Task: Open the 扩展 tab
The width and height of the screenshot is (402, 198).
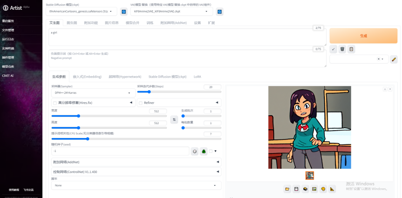Action: [211, 23]
